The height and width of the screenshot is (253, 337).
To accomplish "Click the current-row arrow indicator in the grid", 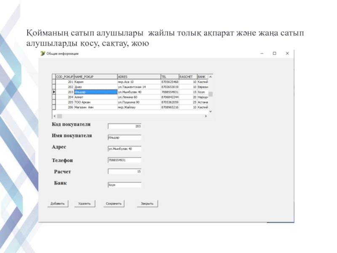I will 53,92.
